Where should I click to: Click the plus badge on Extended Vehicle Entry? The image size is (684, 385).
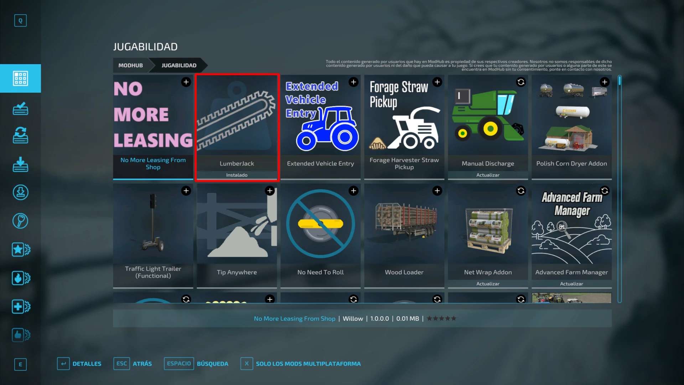(x=353, y=82)
